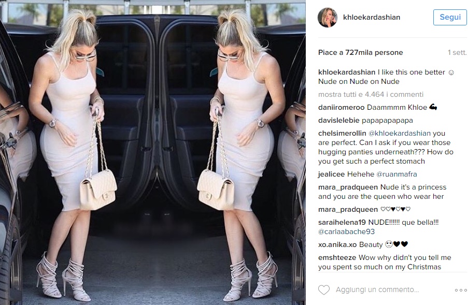This screenshot has width=468, height=305.
Task: Click the caption author khloekardashian name
Action: (x=347, y=72)
